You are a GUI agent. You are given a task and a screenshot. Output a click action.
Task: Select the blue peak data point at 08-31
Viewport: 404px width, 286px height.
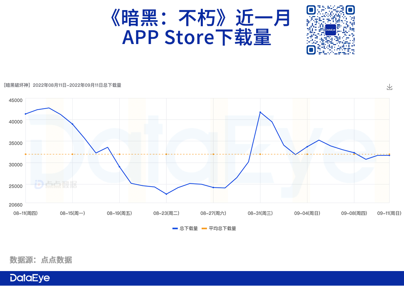pyautogui.click(x=260, y=112)
